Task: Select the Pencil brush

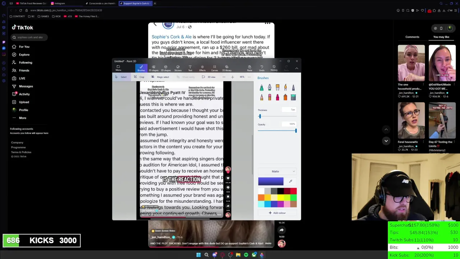Action: [x=262, y=97]
